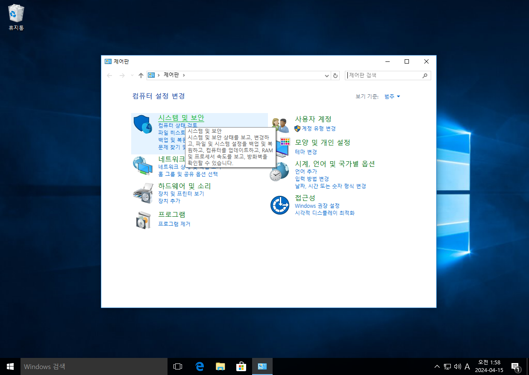Open Clock, Language, Region globe-clock icon

click(x=279, y=171)
